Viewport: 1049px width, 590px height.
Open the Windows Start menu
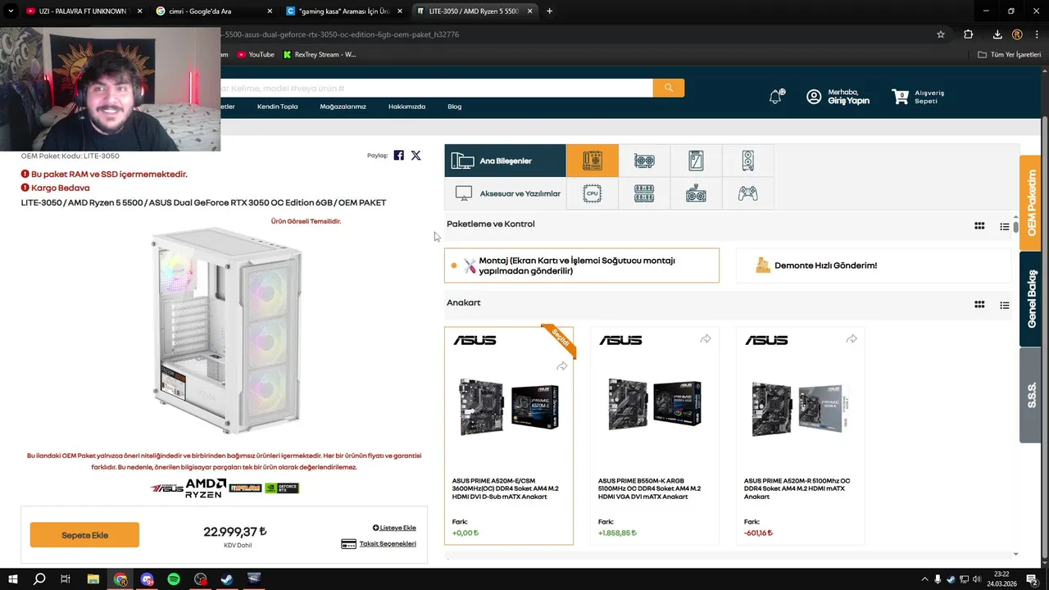click(x=12, y=579)
